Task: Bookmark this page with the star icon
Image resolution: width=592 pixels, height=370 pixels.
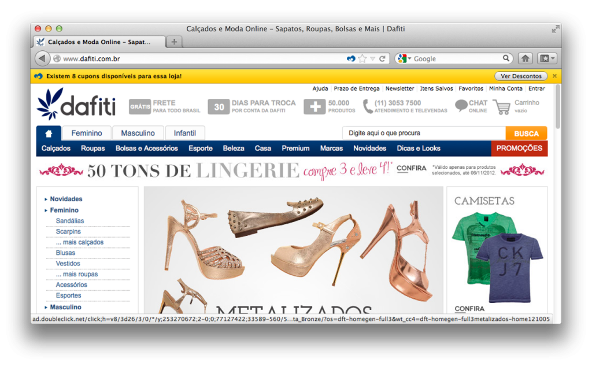Action: click(x=362, y=58)
